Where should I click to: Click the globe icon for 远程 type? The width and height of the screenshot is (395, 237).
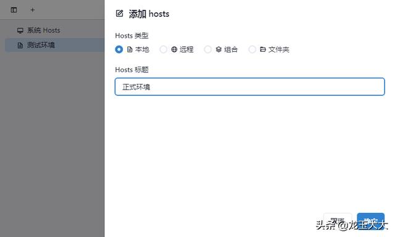coord(174,49)
